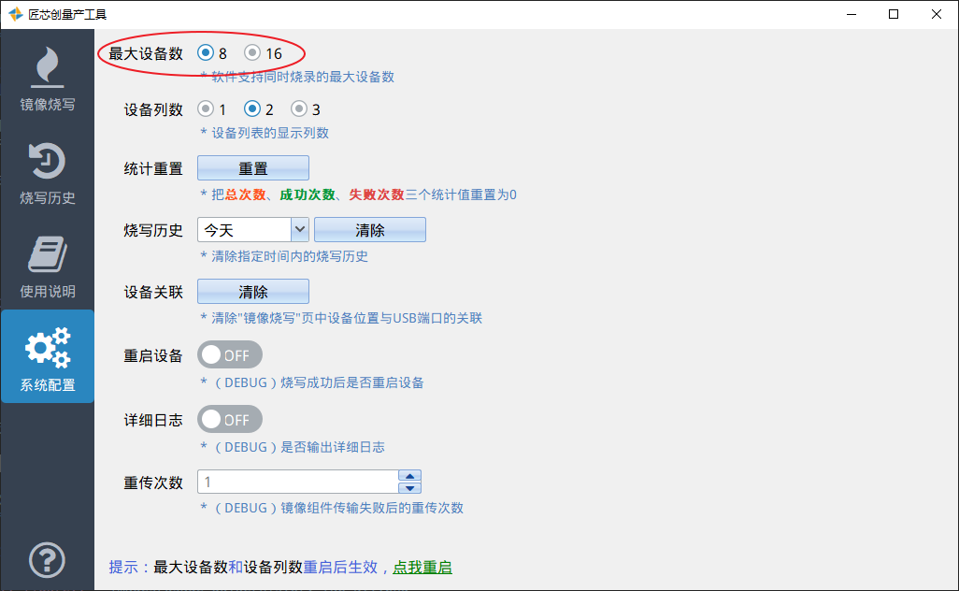Viewport: 959px width, 591px height.
Task: Click the help question mark icon
Action: (x=47, y=560)
